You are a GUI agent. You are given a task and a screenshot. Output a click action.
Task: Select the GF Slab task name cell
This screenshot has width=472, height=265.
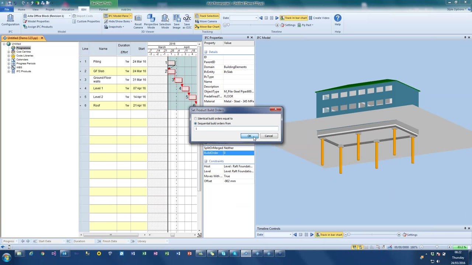(103, 71)
